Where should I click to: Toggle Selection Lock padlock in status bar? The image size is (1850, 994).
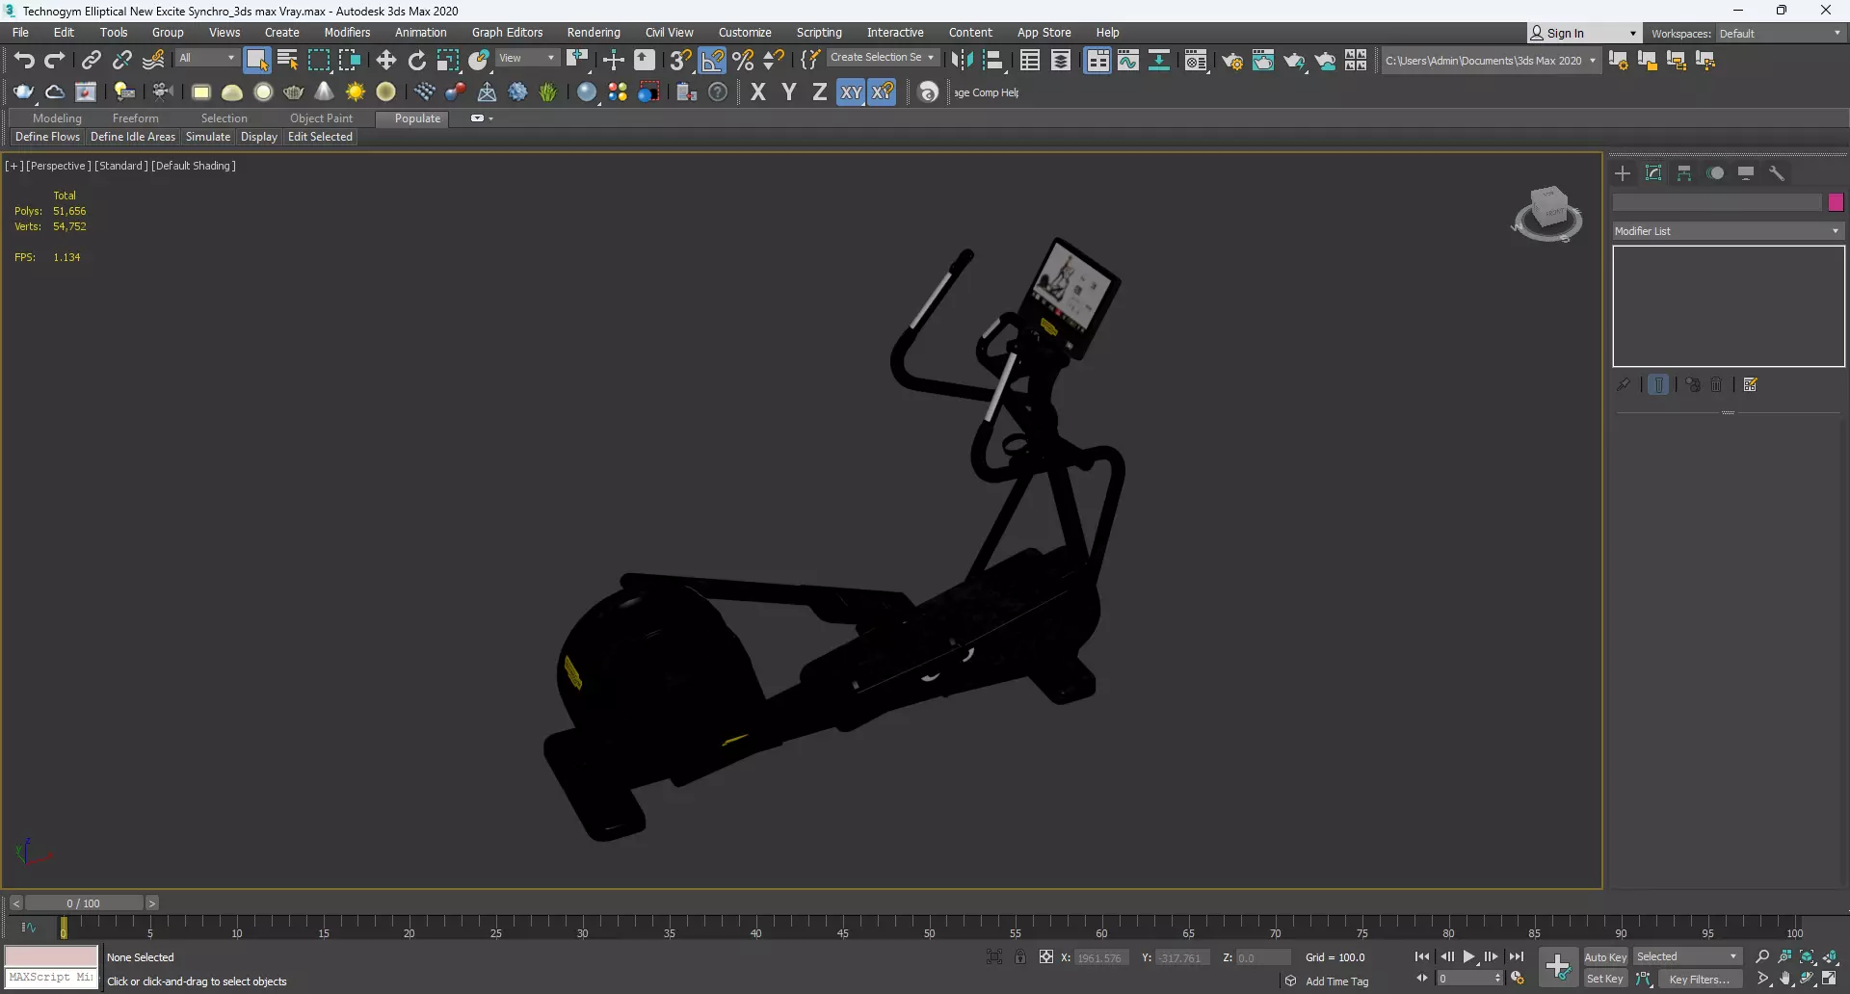click(1019, 956)
